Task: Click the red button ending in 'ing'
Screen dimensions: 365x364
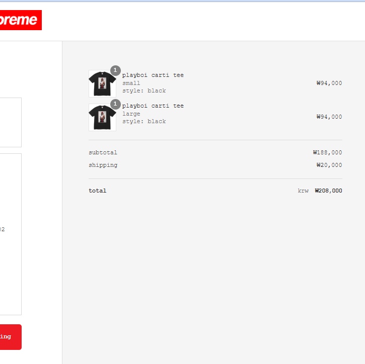Action: (x=11, y=337)
